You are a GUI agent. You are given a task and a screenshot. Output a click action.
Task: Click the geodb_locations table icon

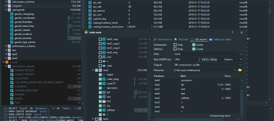coord(12,34)
